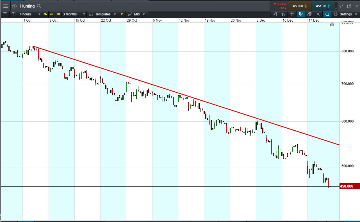The width and height of the screenshot is (360, 222).
Task: Expand the Templates dropdown arrow
Action: coord(115,14)
